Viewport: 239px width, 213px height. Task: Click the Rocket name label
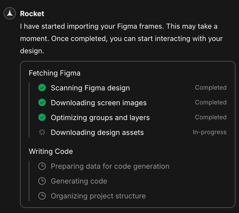click(32, 14)
